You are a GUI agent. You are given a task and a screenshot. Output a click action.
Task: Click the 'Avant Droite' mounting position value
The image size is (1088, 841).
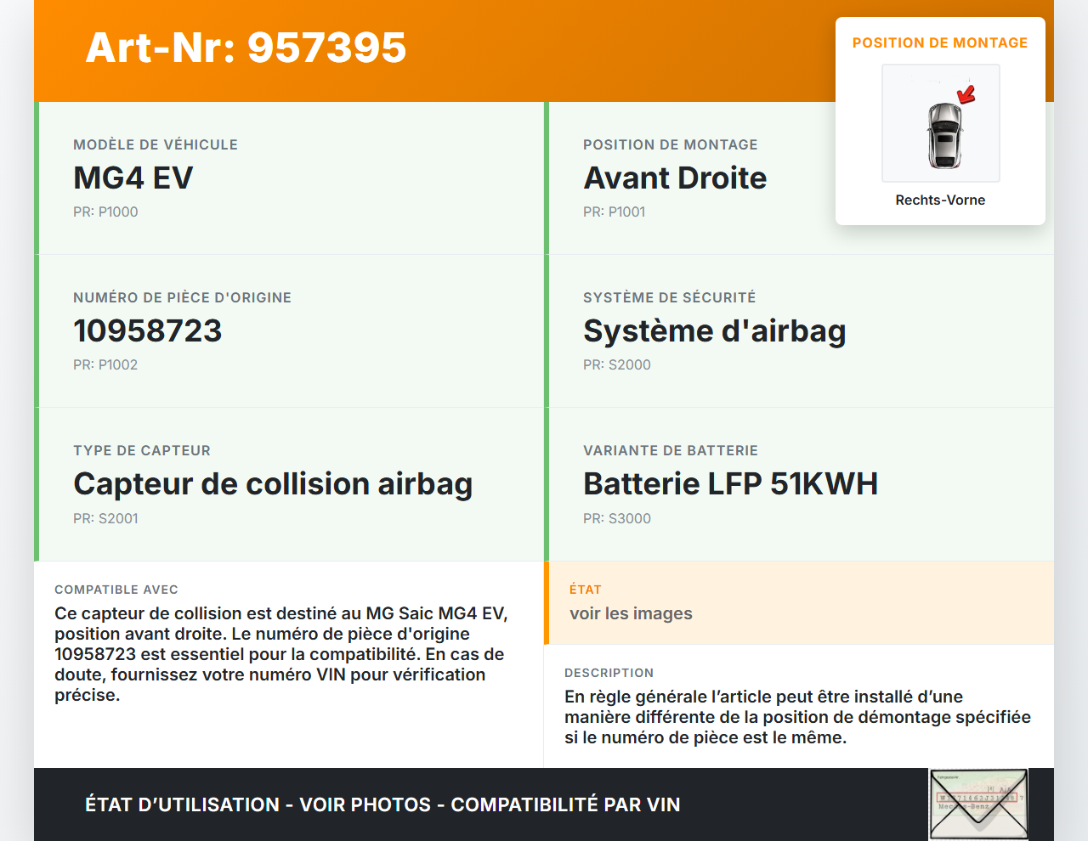675,178
